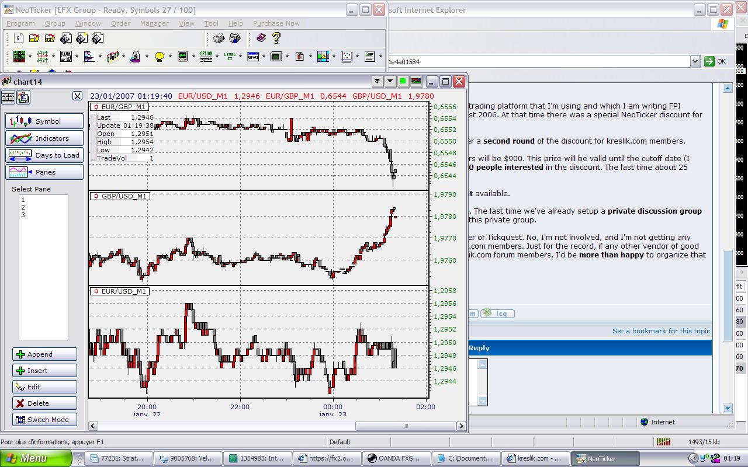Screen dimensions: 748x467
Task: Click the Switch Mode button
Action: pos(44,420)
